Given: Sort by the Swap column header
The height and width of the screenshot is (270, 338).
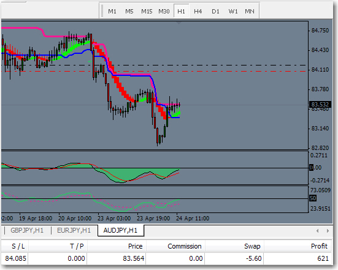Looking at the screenshot, I should click(x=234, y=246).
